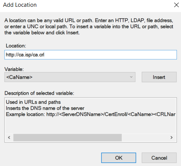Close the Add Location dialog
The width and height of the screenshot is (181, 166).
pos(176,5)
